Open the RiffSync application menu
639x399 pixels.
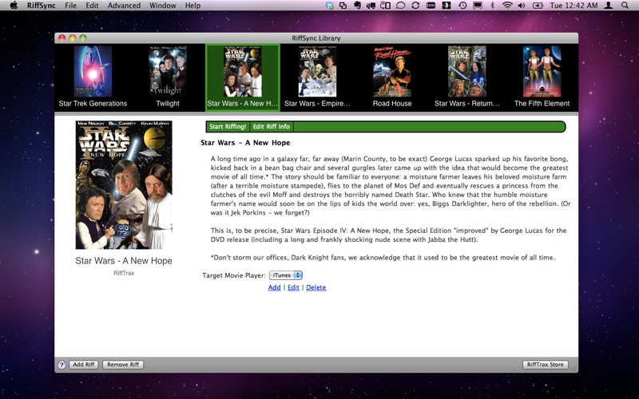[42, 6]
